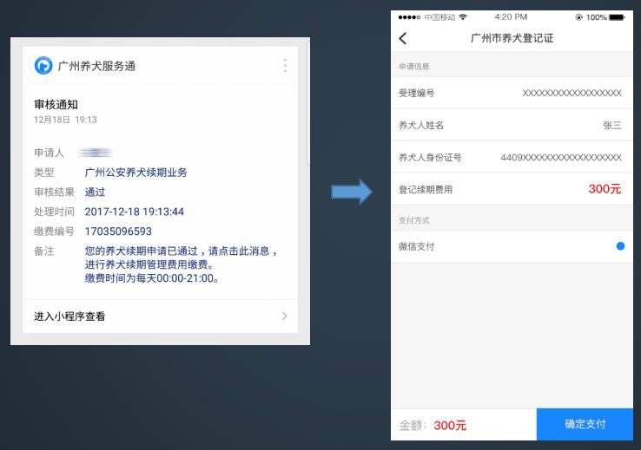Image resolution: width=641 pixels, height=450 pixels.
Task: Tap the back arrow in header
Action: pos(402,39)
